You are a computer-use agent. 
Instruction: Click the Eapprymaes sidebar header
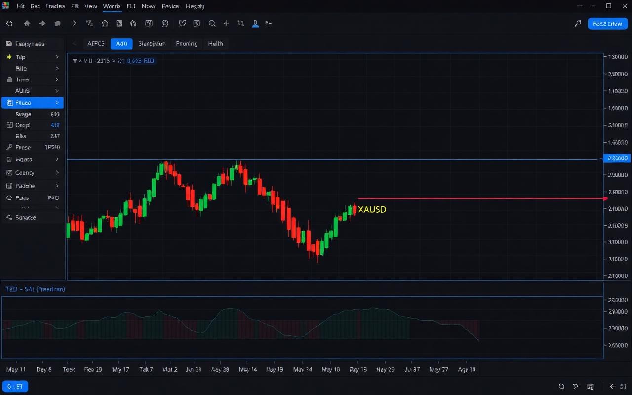pos(33,44)
